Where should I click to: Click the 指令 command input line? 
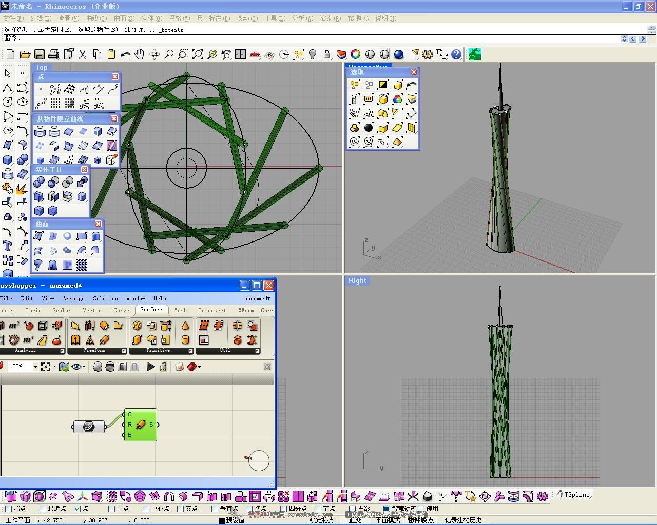[311, 38]
